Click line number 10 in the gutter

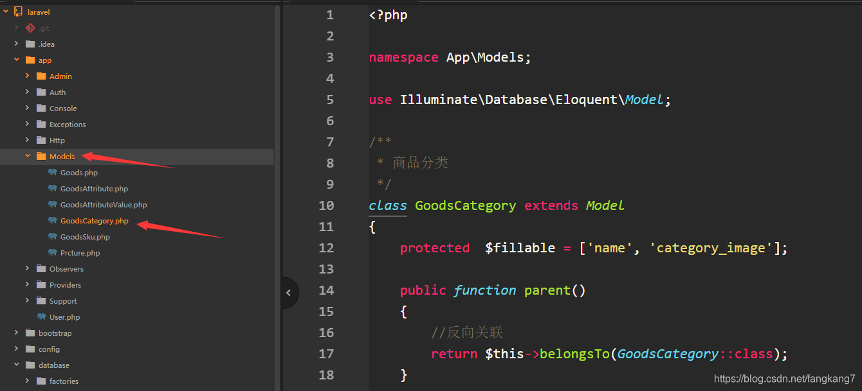(326, 205)
